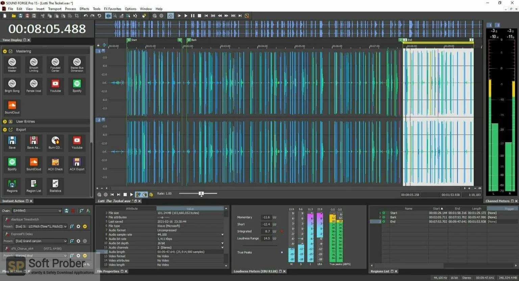Collapse the Mastering section
The image size is (519, 281).
pyautogui.click(x=5, y=51)
